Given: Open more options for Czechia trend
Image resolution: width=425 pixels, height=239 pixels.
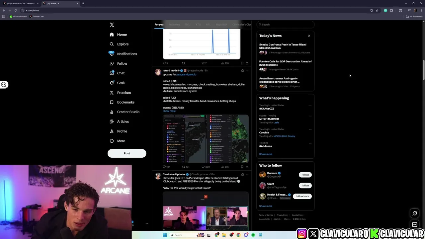Looking at the screenshot, I should (310, 129).
